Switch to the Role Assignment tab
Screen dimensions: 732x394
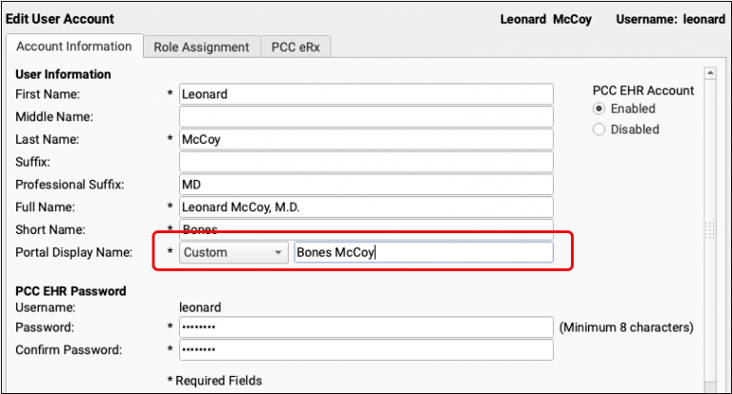[x=201, y=47]
